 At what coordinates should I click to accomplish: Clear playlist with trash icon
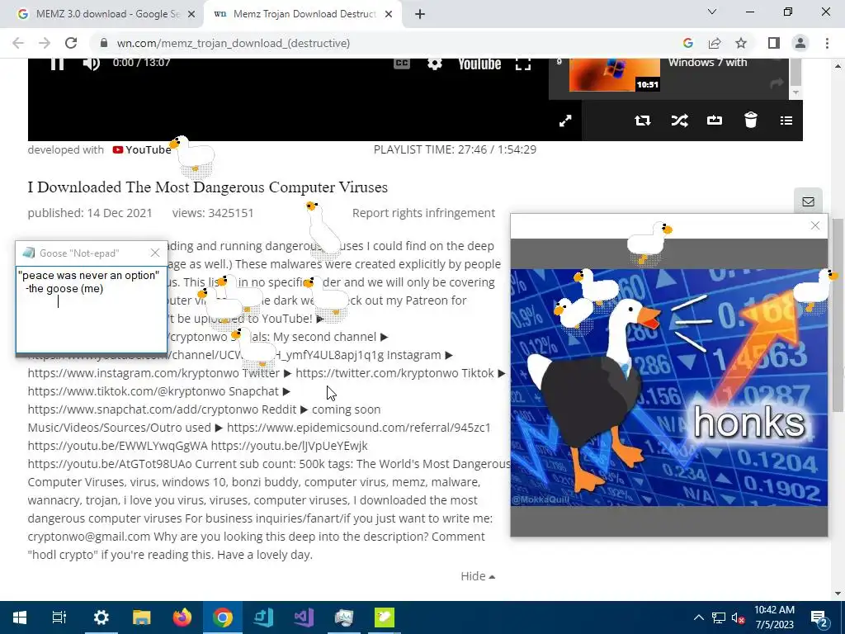[751, 120]
